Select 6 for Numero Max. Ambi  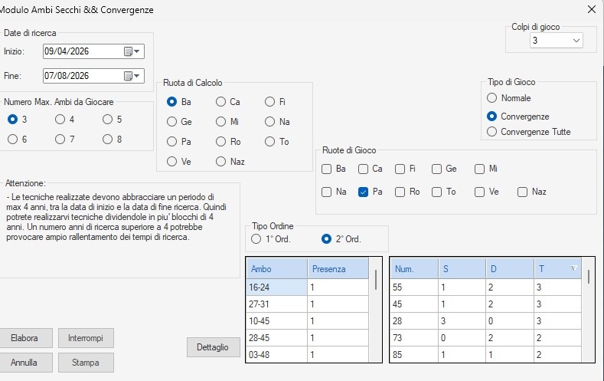(x=13, y=140)
